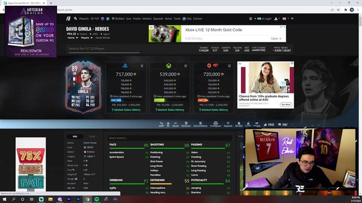Open PlayStation Market Sales History link

click(x=126, y=110)
